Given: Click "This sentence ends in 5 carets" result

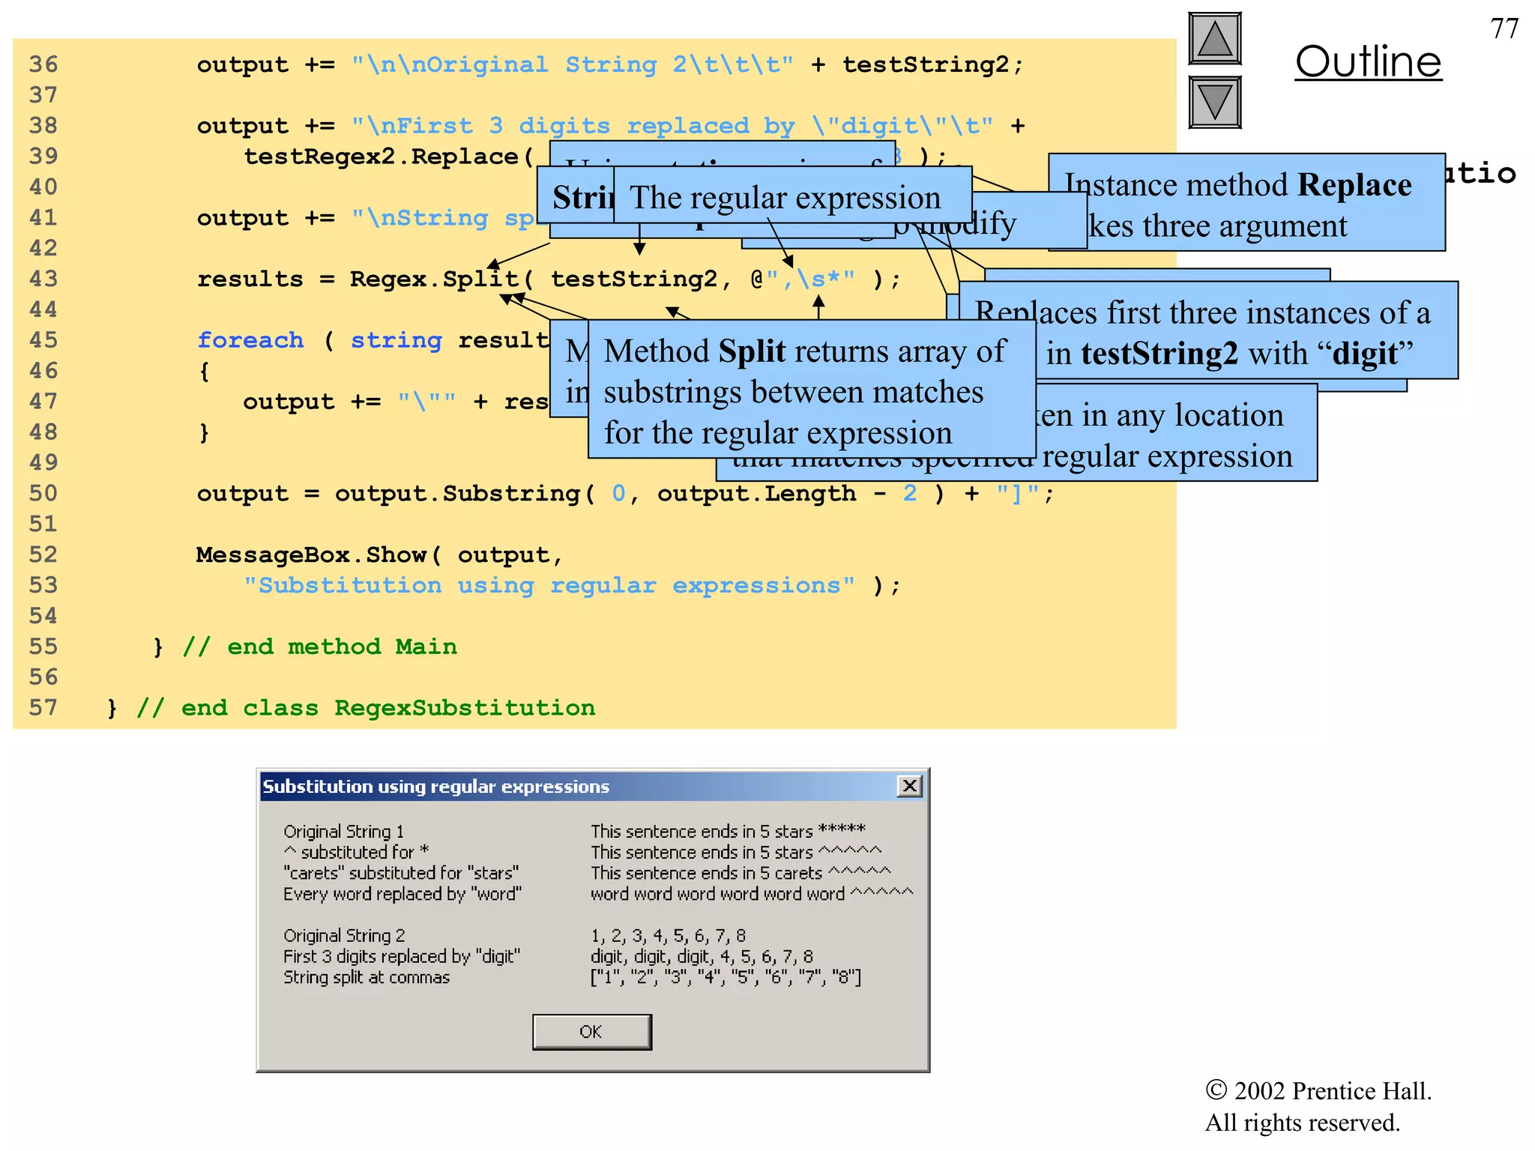Looking at the screenshot, I should click(x=741, y=873).
